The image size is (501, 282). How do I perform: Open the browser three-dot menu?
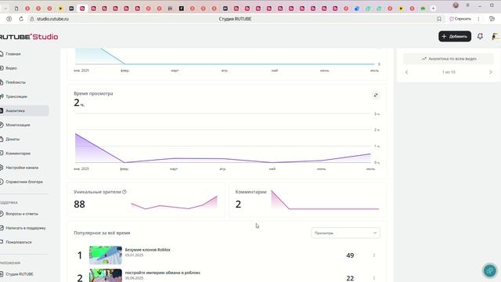478,19
